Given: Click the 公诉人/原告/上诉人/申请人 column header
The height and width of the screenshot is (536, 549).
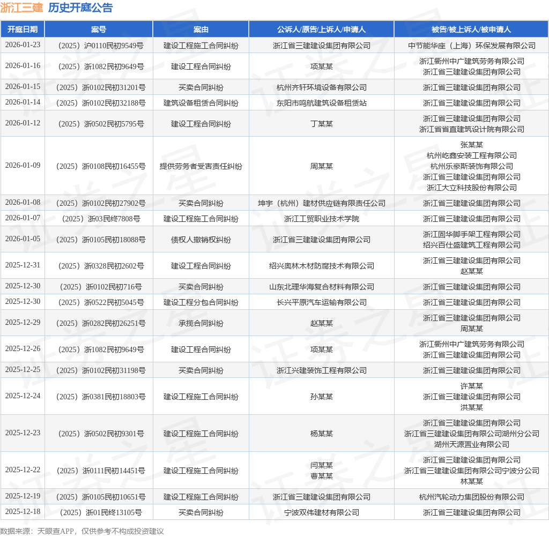Looking at the screenshot, I should click(x=322, y=29).
